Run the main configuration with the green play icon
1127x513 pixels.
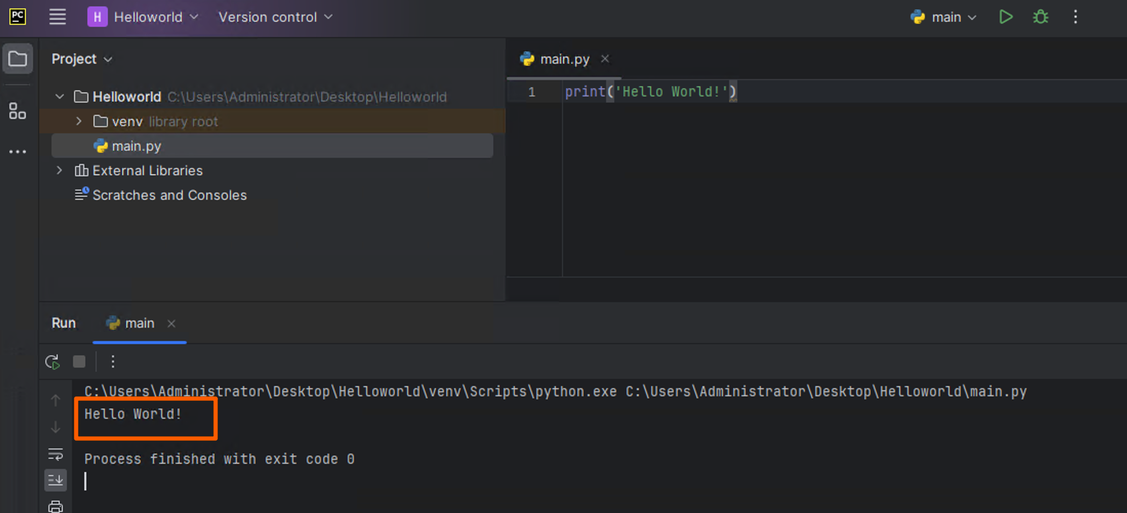(x=1005, y=17)
